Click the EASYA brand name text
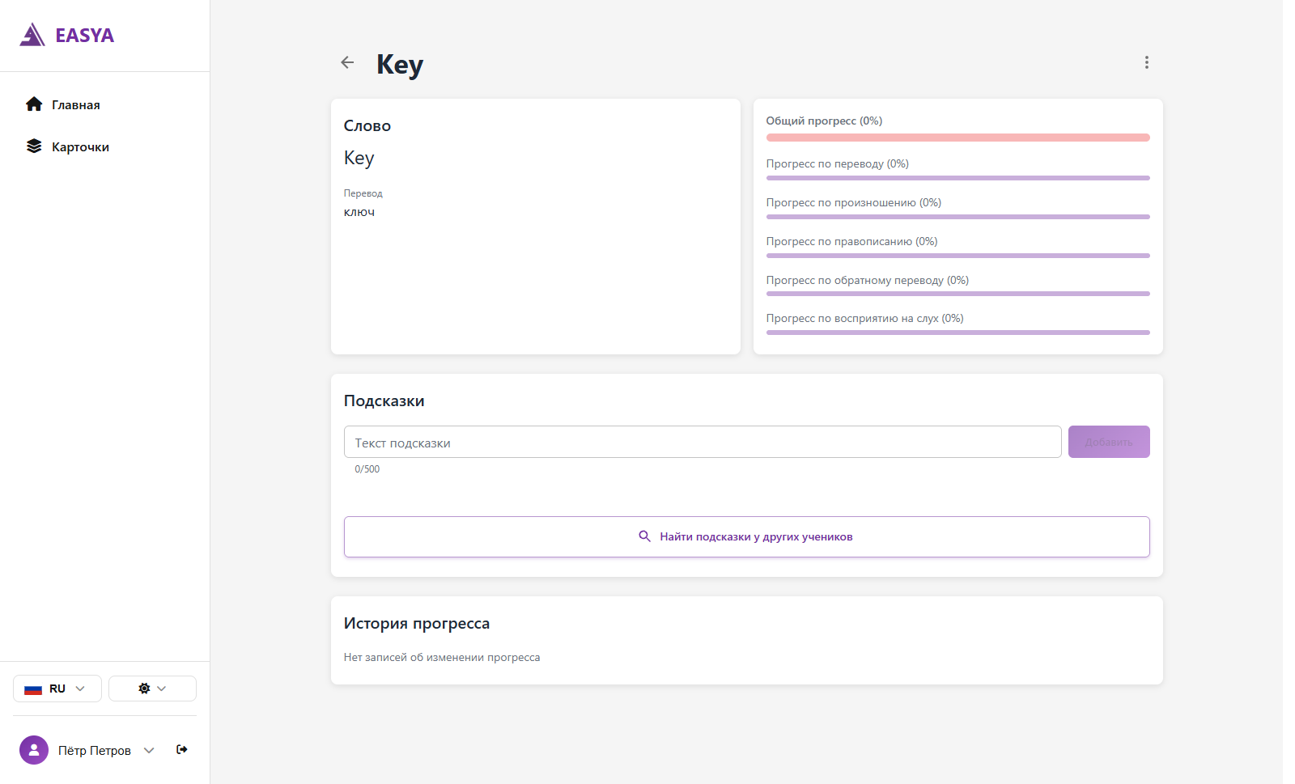 [85, 36]
